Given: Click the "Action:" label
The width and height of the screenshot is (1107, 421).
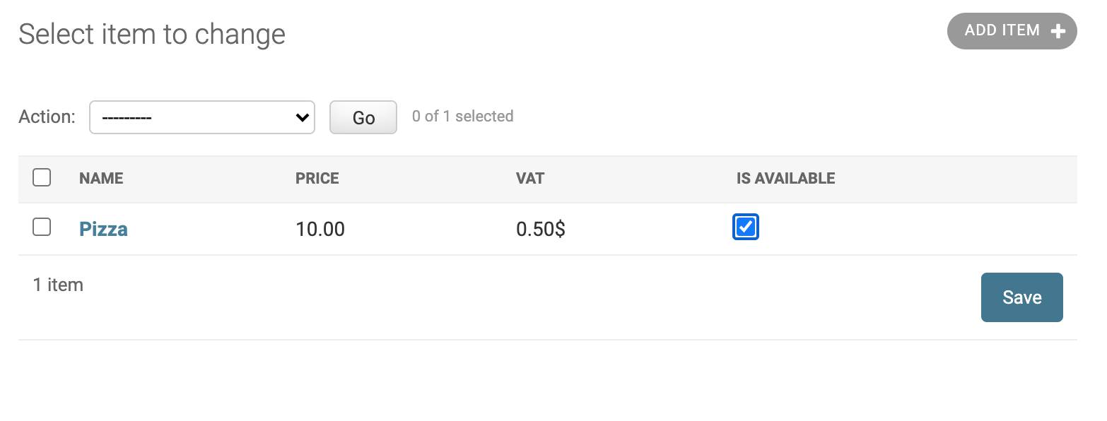Looking at the screenshot, I should 47,117.
